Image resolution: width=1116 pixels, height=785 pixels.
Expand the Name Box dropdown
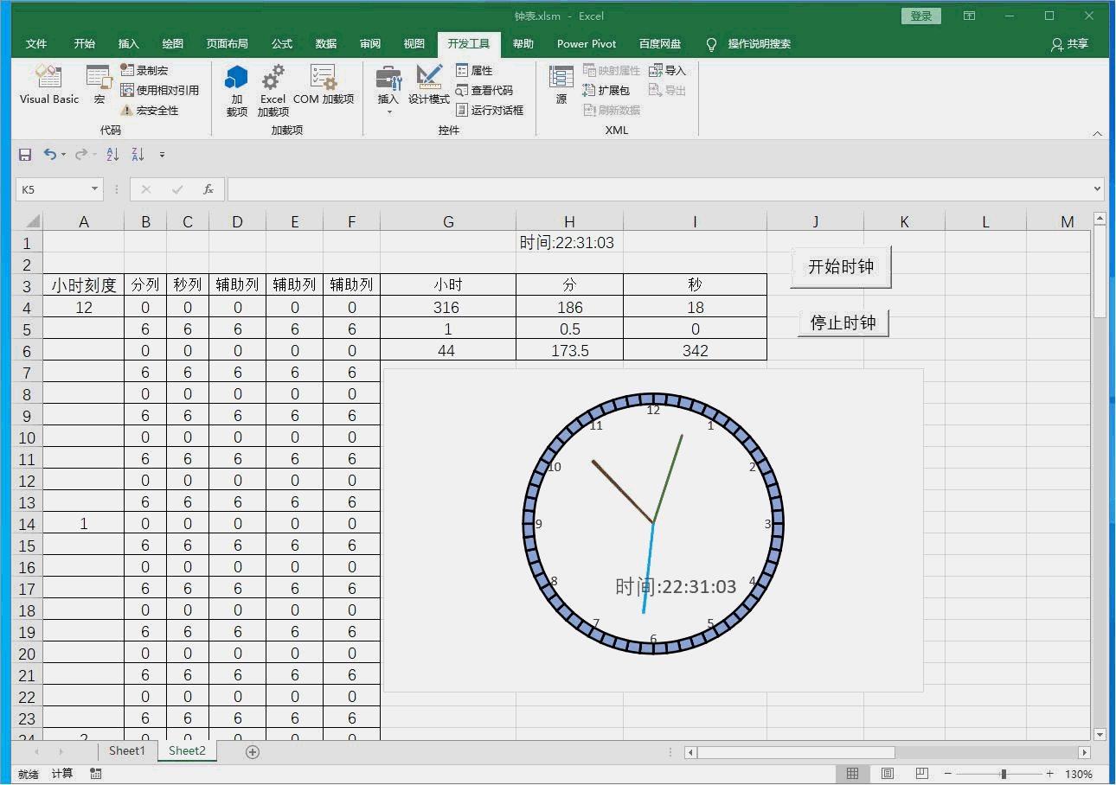[94, 189]
